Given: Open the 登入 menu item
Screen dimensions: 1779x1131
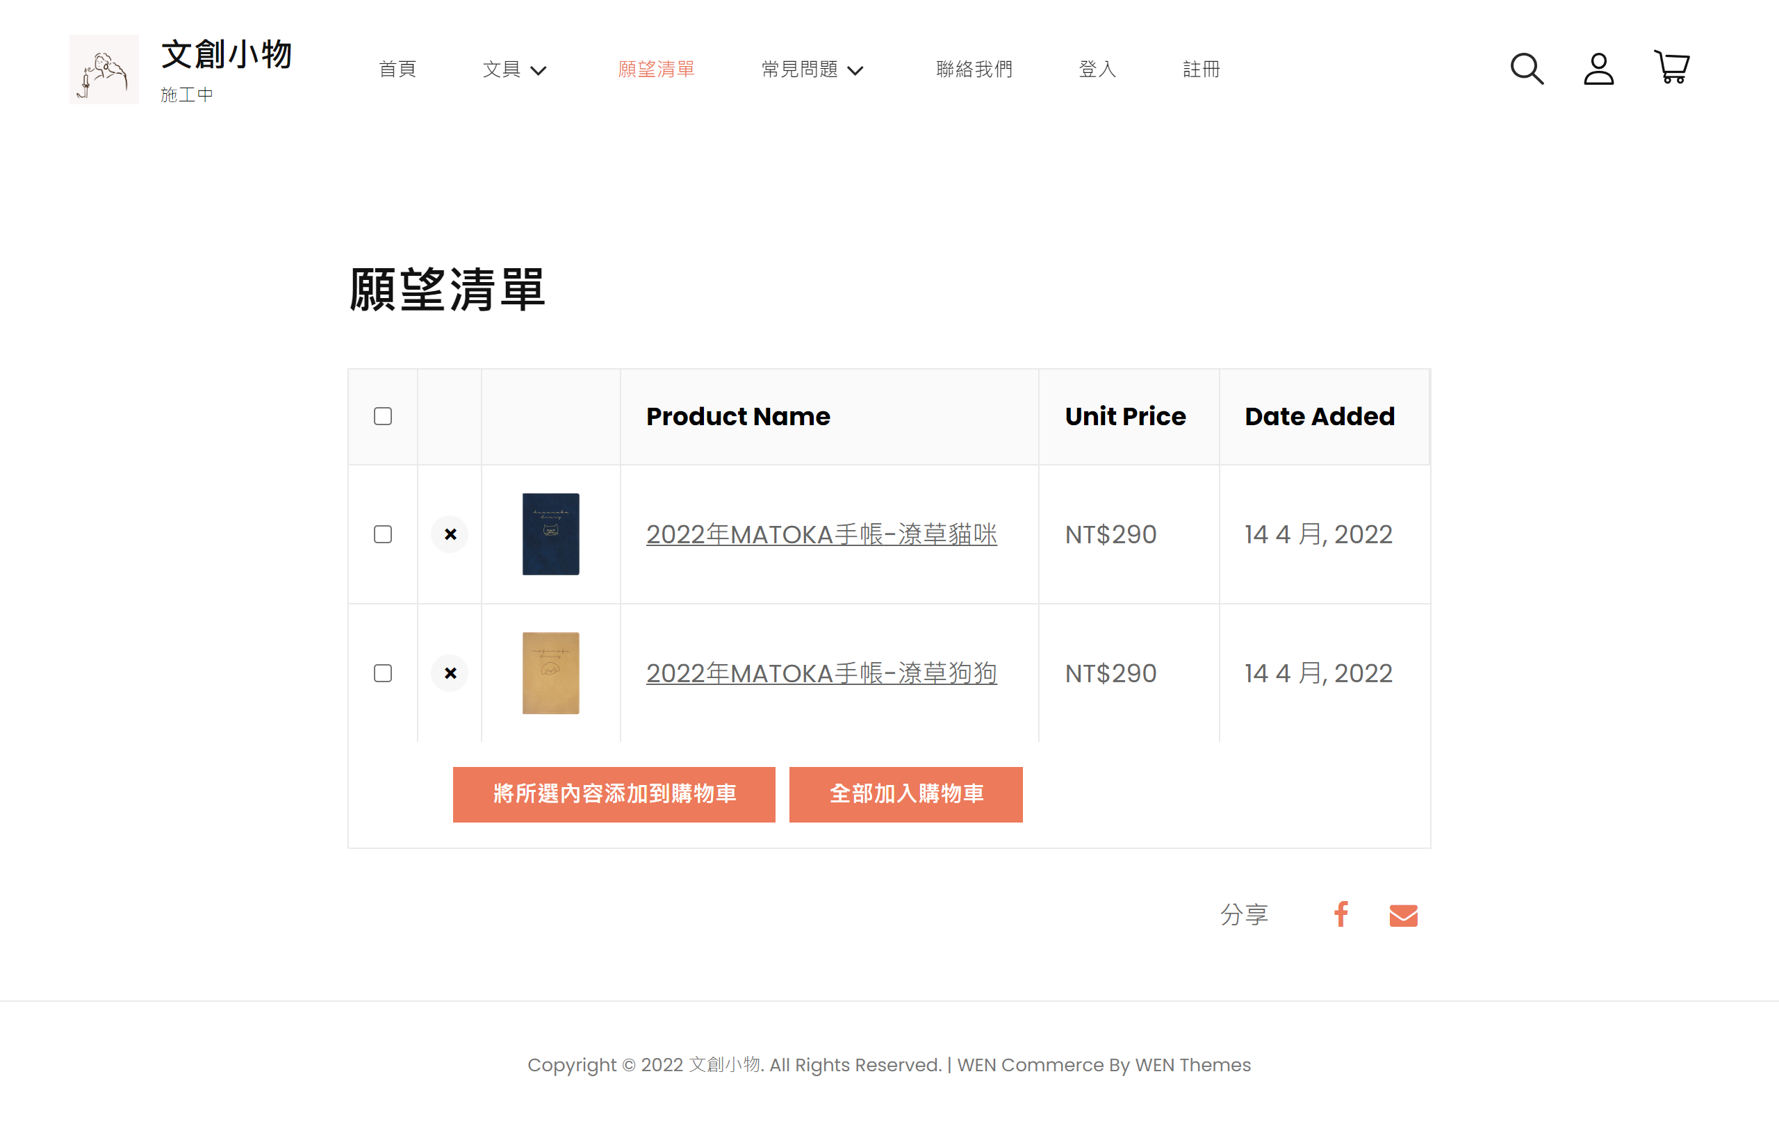Looking at the screenshot, I should pos(1097,69).
